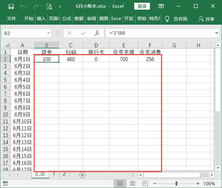
Task: Click the 共享 share button
Action: [x=207, y=19]
